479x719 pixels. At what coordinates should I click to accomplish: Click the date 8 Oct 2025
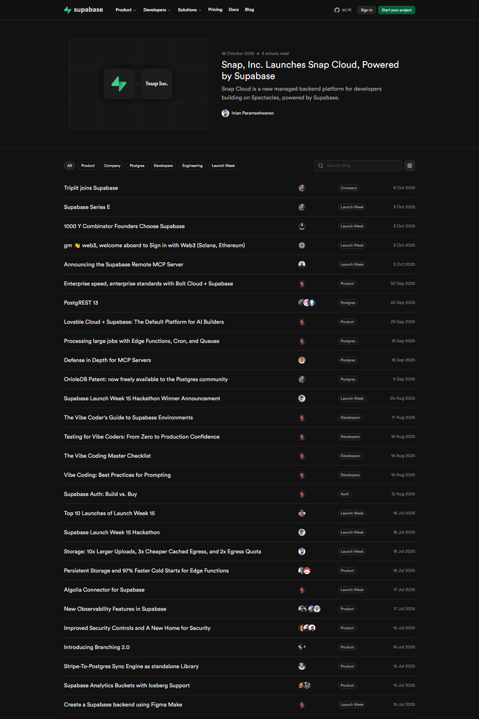coord(404,188)
